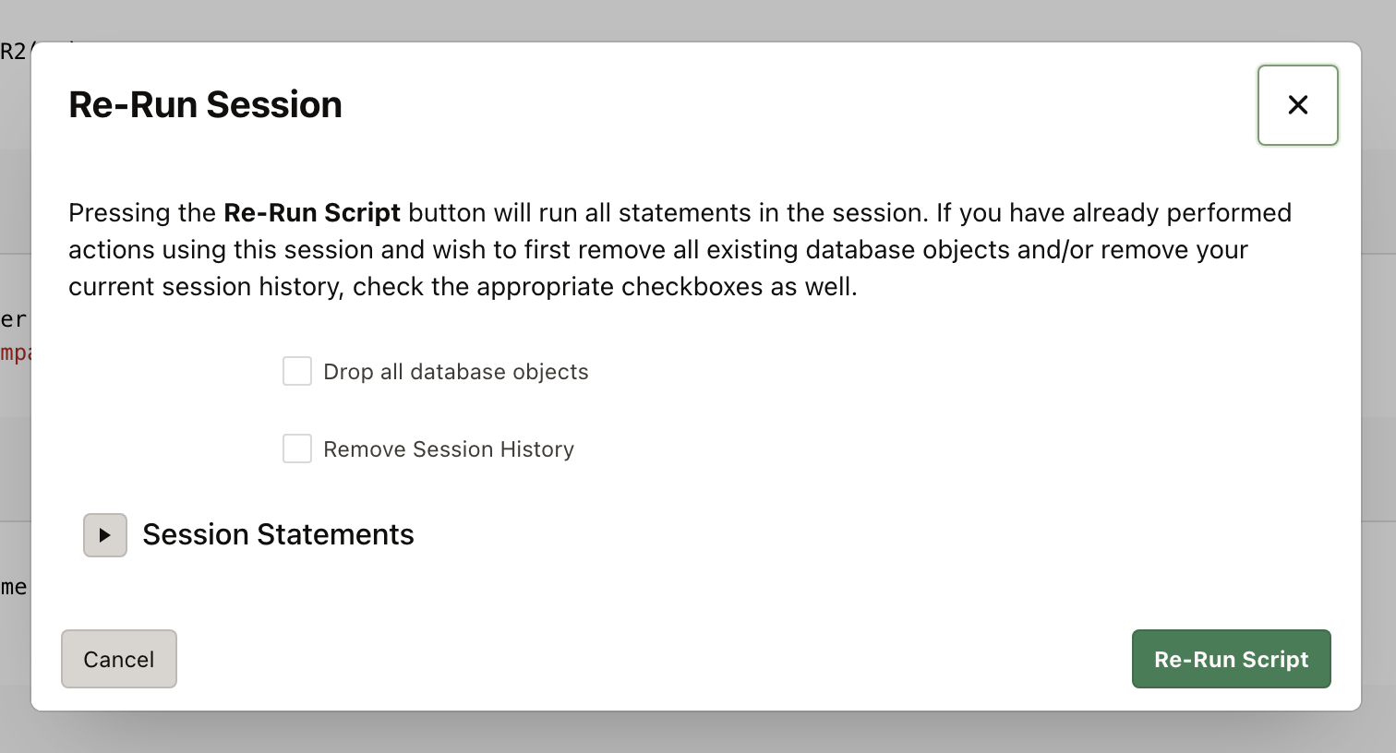Click the "Drop all database objects" label text
Image resolution: width=1396 pixels, height=753 pixels.
[x=455, y=372]
